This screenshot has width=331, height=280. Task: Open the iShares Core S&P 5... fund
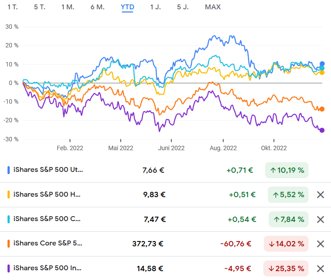tap(48, 243)
